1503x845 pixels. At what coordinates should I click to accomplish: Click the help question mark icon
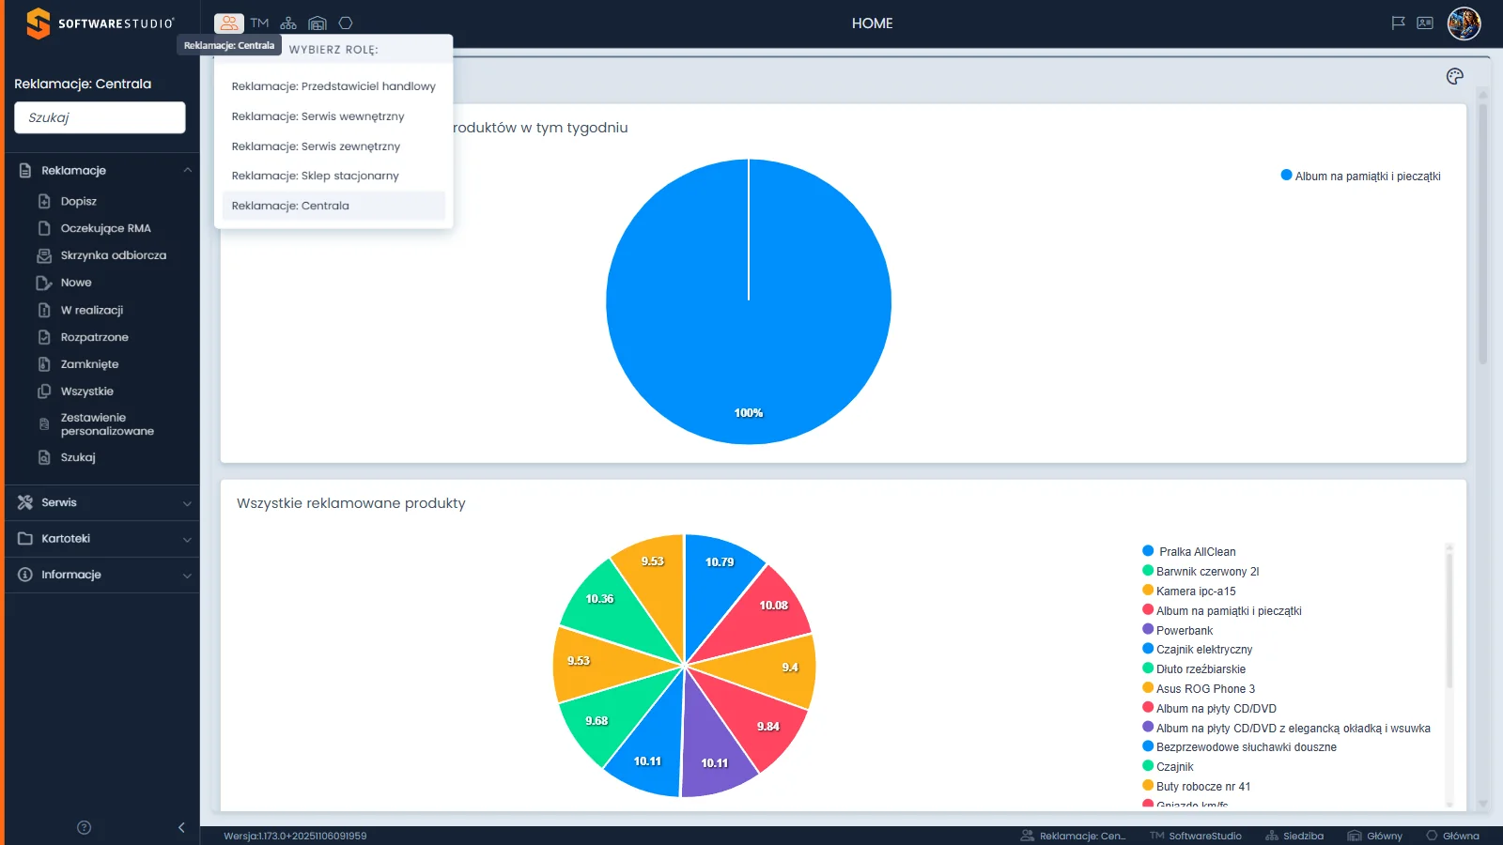tap(84, 827)
